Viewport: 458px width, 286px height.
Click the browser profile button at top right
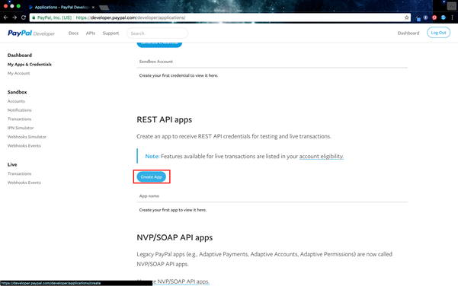[x=451, y=6]
